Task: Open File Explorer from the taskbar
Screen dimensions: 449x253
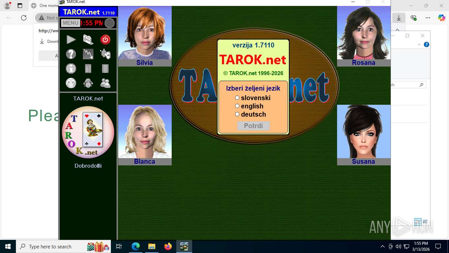Action: 152,246
